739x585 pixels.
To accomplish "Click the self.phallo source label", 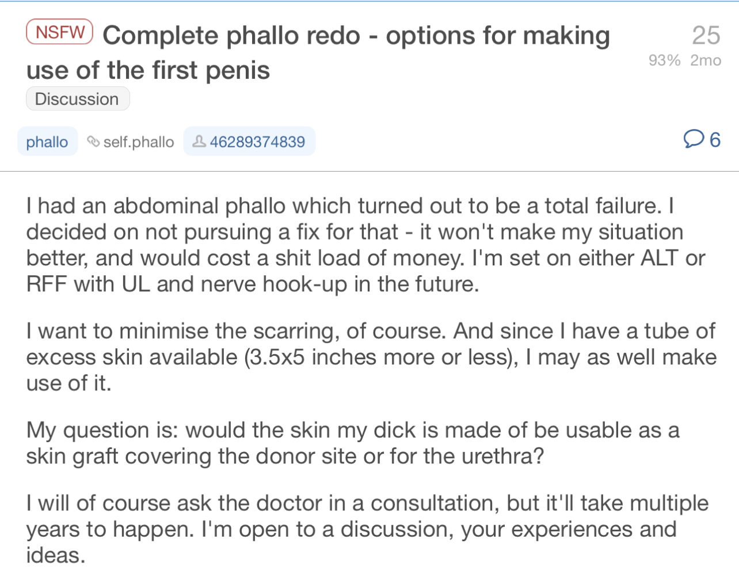I will point(139,142).
